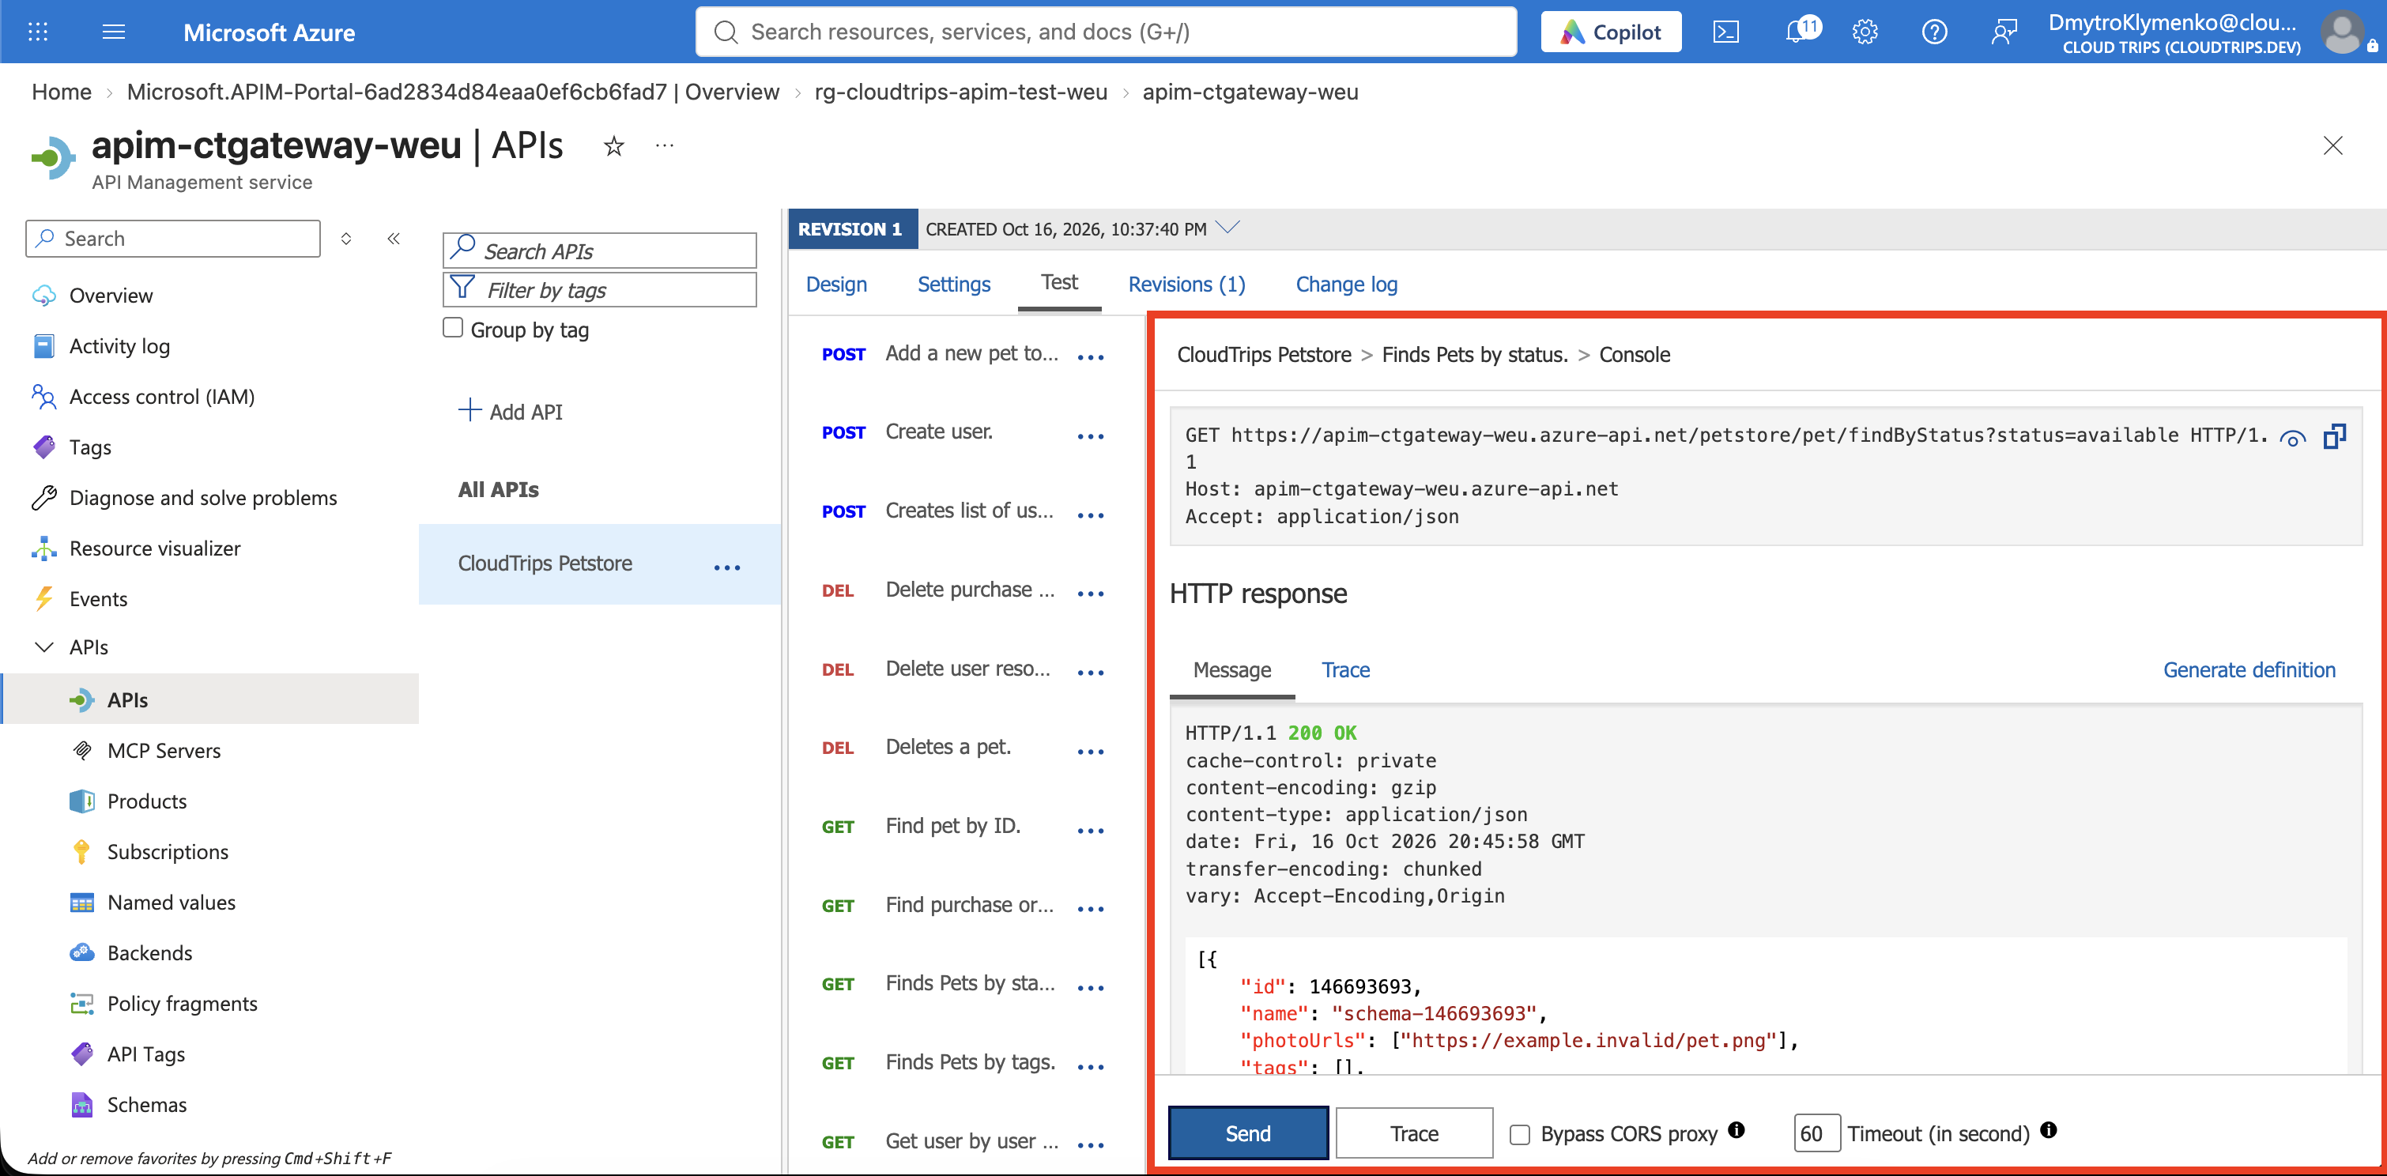Enable Bypass CORS proxy checkbox
Screen dimensions: 2387x1176
point(1520,1134)
